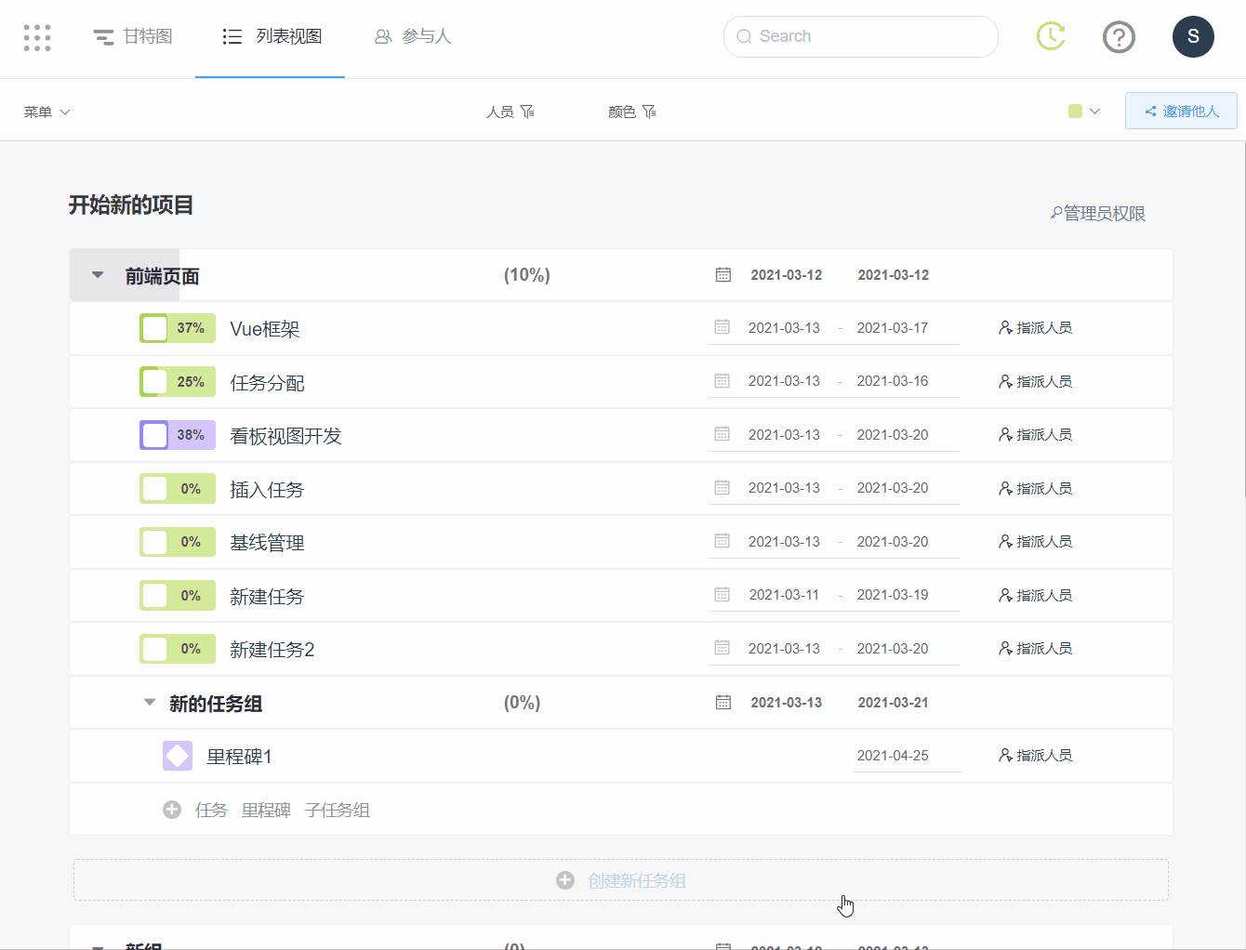The image size is (1246, 950).
Task: Mark 看板视图开发 task as complete
Action: coord(154,435)
